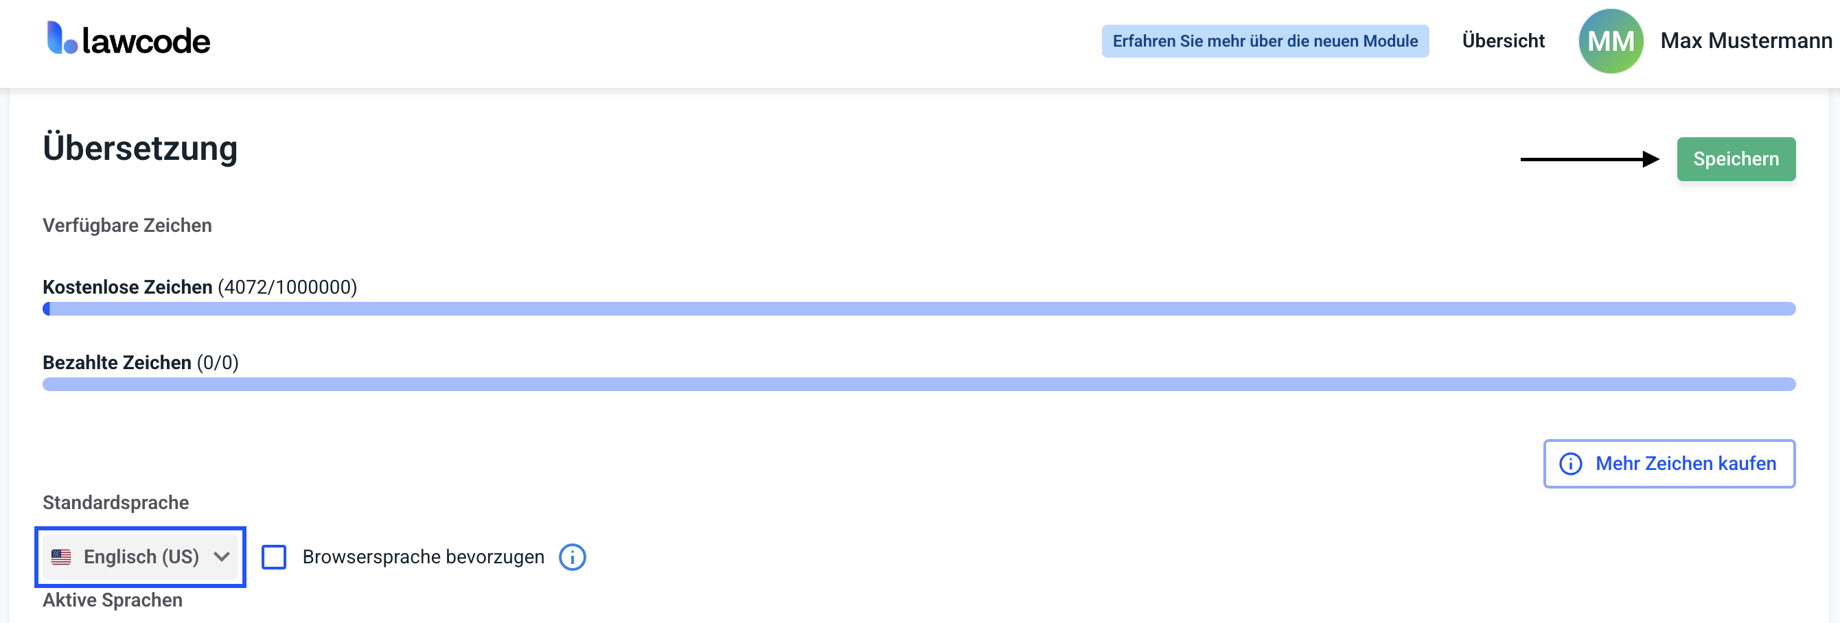
Task: Enable the Browsersprache bevorzugen checkbox
Action: [273, 557]
